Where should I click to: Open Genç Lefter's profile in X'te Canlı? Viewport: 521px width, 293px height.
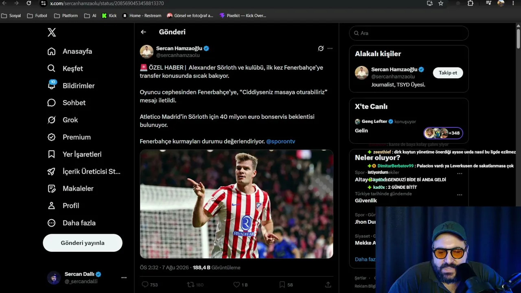pyautogui.click(x=374, y=121)
